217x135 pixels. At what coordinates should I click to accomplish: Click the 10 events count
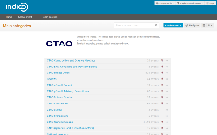[153, 60]
